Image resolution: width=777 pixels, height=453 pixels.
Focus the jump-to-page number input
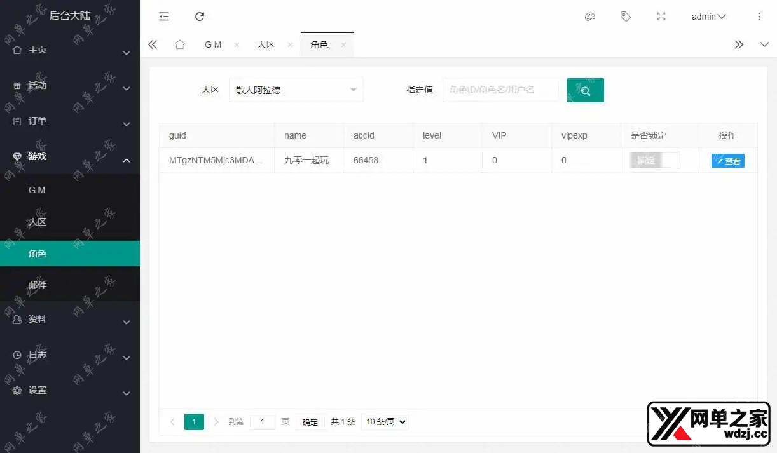263,422
